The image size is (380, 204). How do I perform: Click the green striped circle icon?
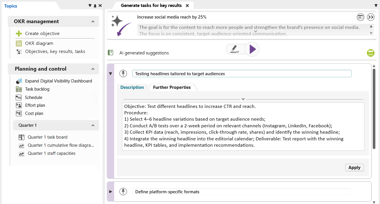370,53
